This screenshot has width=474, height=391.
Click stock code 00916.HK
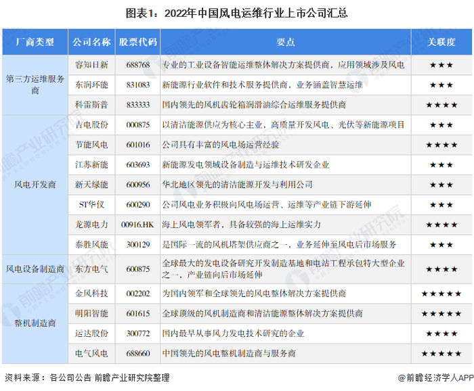[137, 225]
